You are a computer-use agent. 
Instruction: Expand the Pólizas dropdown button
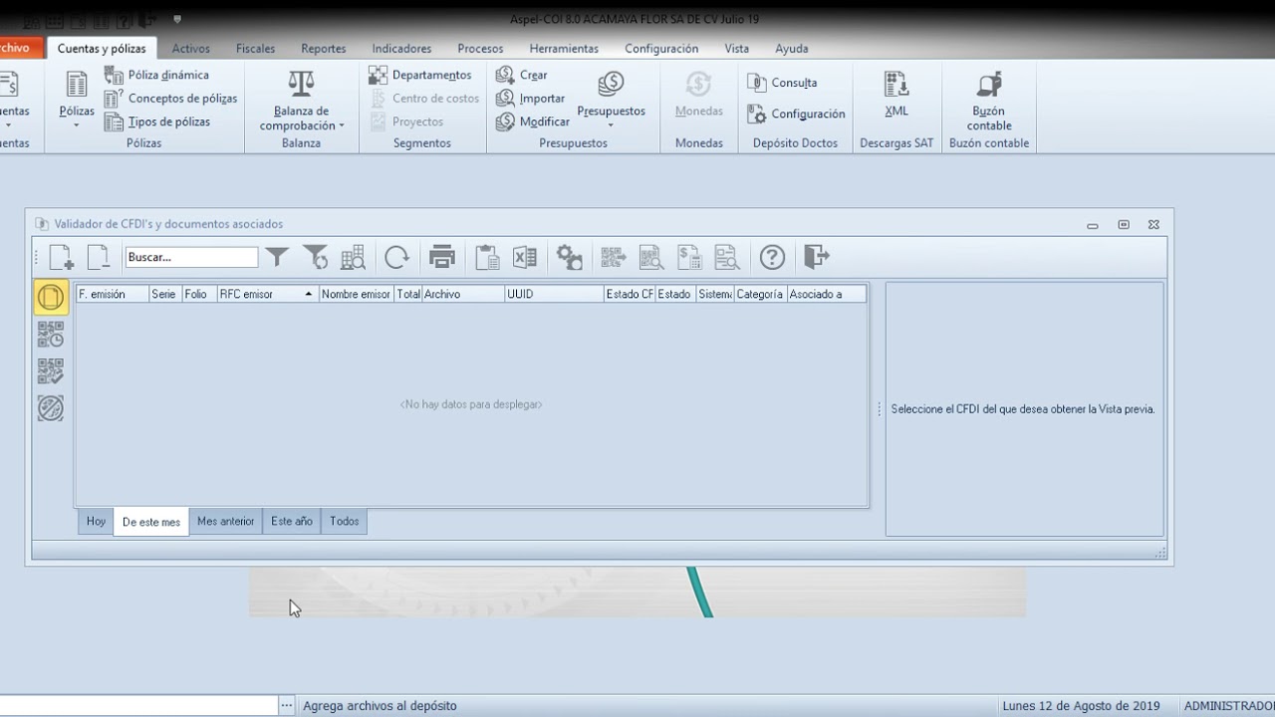point(77,124)
